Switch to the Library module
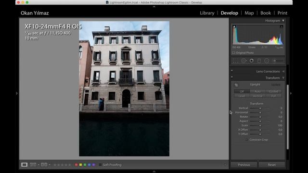Screen dimensions: 308x173 207,13
